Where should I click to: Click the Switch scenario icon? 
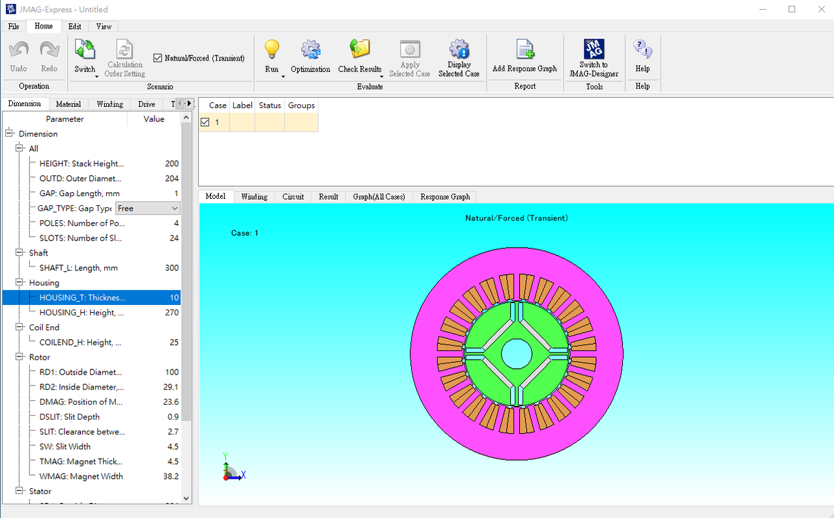85,50
